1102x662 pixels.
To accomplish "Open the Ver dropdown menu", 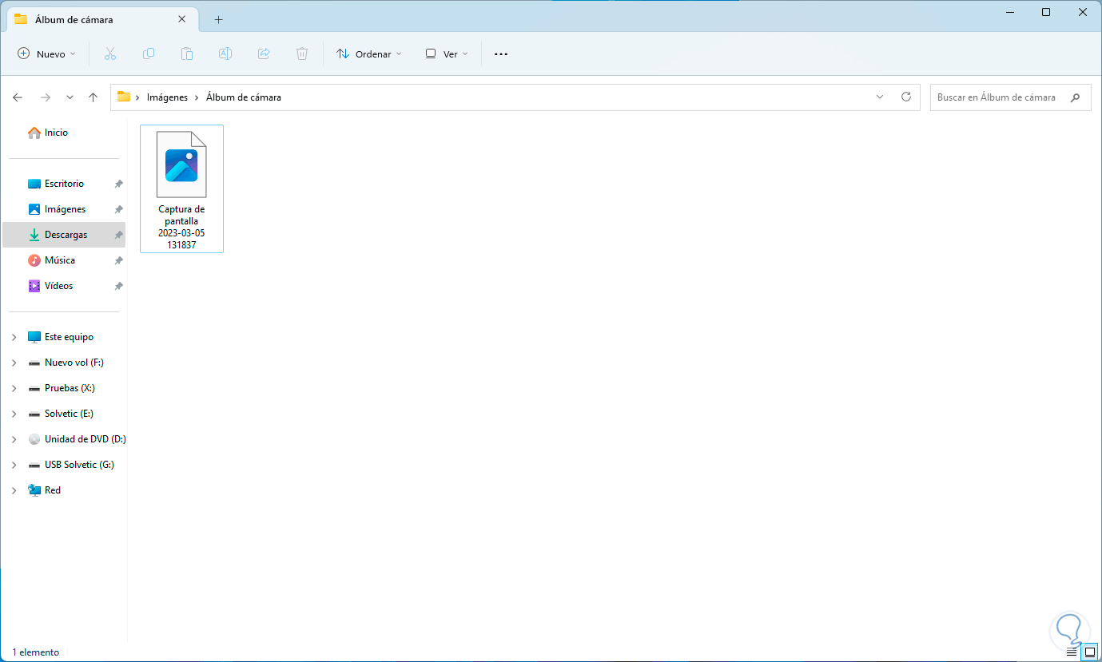I will pyautogui.click(x=447, y=54).
